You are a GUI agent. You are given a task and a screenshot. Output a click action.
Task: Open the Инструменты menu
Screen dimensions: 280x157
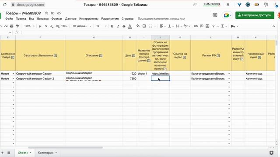(x=89, y=18)
